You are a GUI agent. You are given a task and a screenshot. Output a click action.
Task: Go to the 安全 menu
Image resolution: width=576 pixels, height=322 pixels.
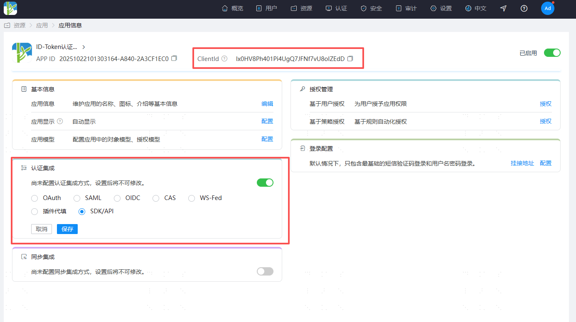[371, 8]
